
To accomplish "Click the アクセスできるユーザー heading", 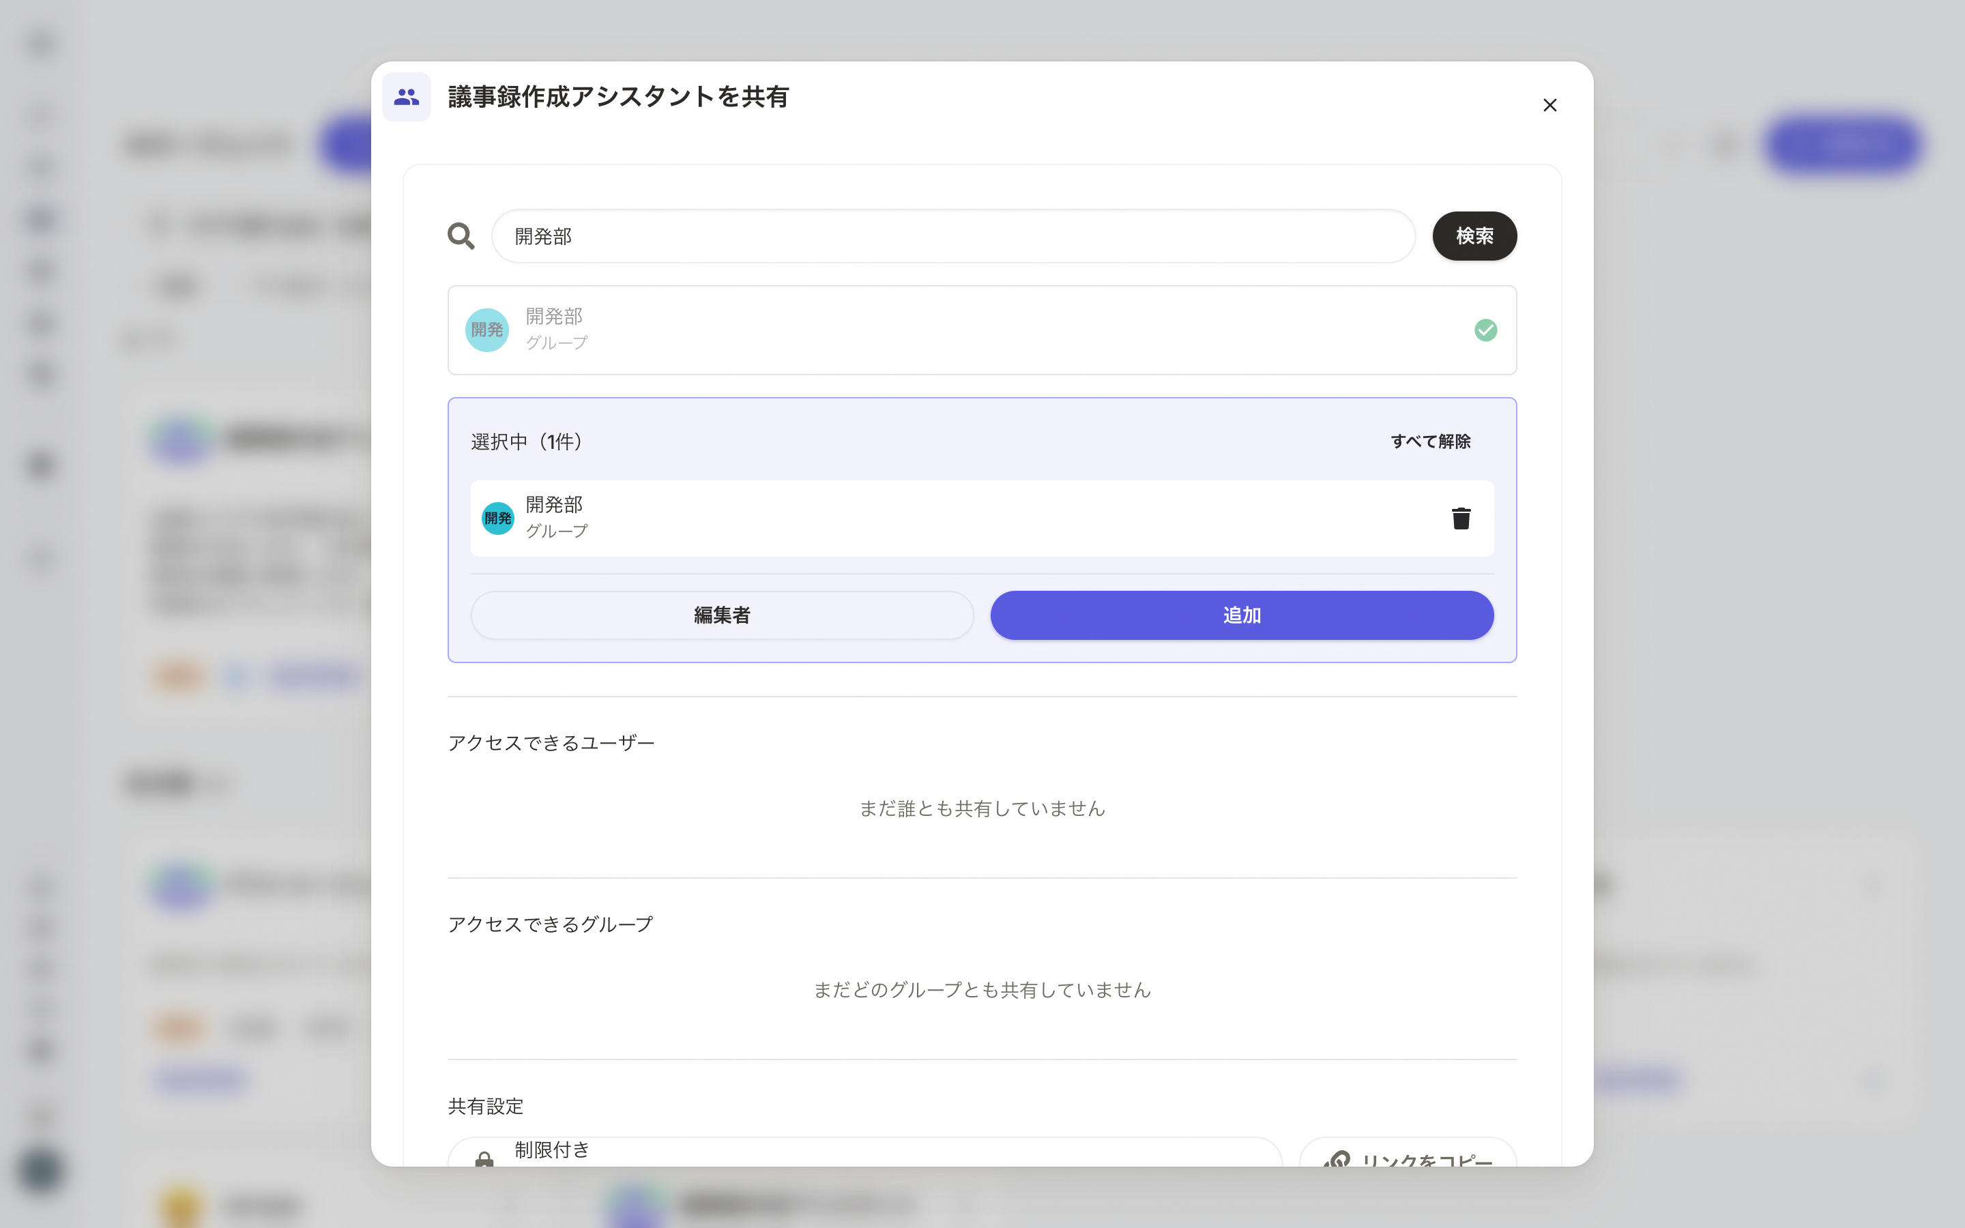I will [x=551, y=742].
